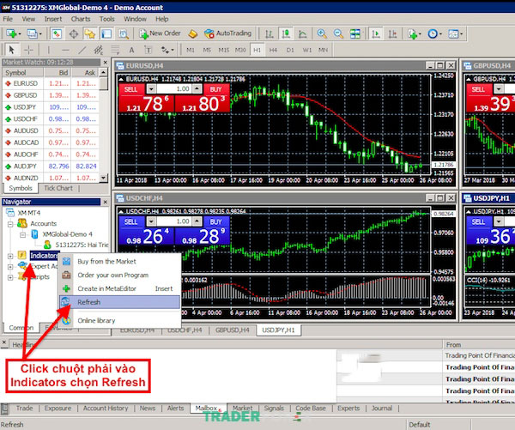515x430 pixels.
Task: Collapse the Accounts tree node
Action: point(10,224)
